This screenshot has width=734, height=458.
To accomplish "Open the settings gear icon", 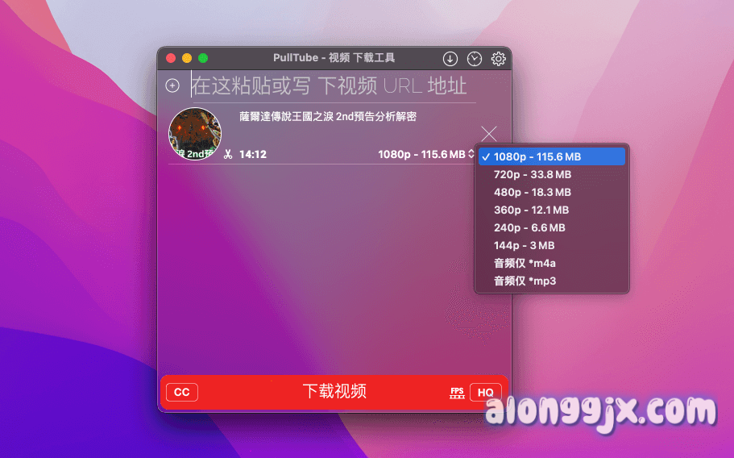I will click(x=498, y=59).
